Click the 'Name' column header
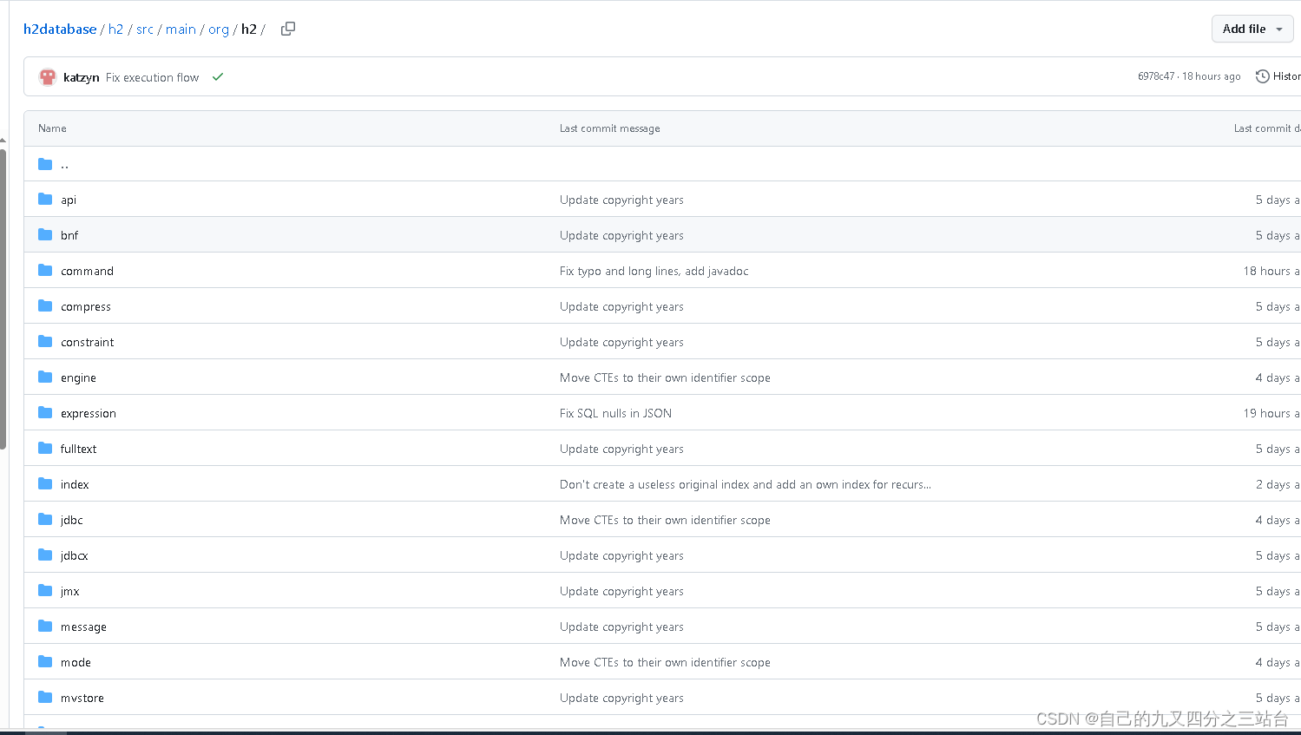 pyautogui.click(x=52, y=128)
